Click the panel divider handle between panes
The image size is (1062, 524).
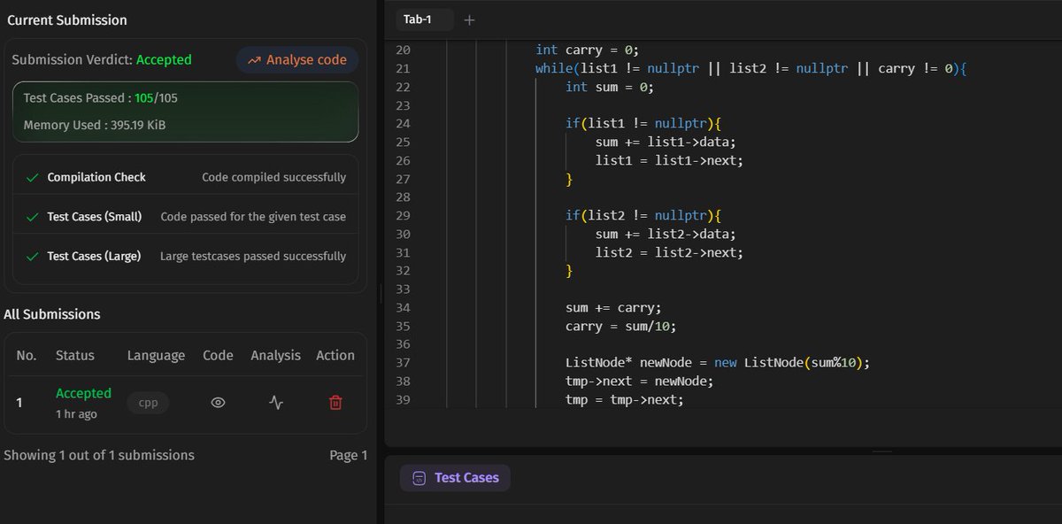381,292
